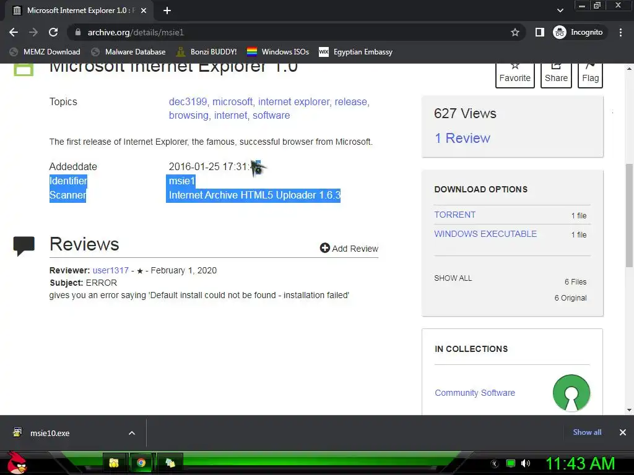Open the taskbar files app icon
Image resolution: width=634 pixels, height=475 pixels.
tap(170, 463)
